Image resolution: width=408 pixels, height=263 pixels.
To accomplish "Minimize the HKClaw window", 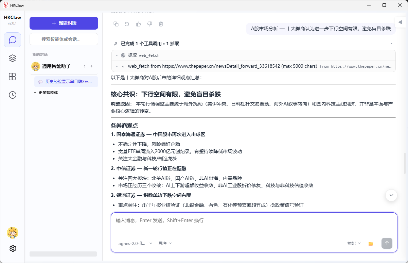I will click(369, 5).
